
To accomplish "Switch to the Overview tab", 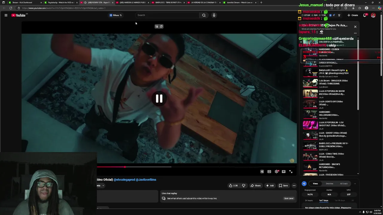I will click(329, 184).
